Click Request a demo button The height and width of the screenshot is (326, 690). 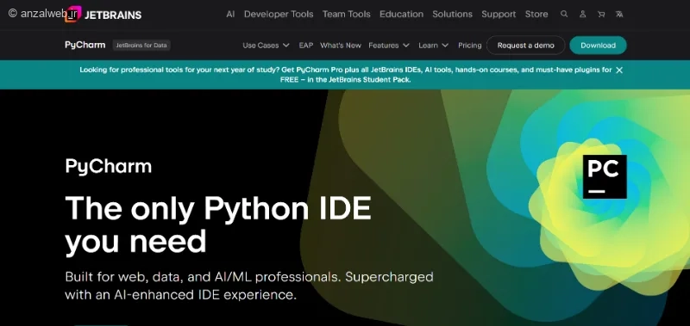click(x=525, y=46)
